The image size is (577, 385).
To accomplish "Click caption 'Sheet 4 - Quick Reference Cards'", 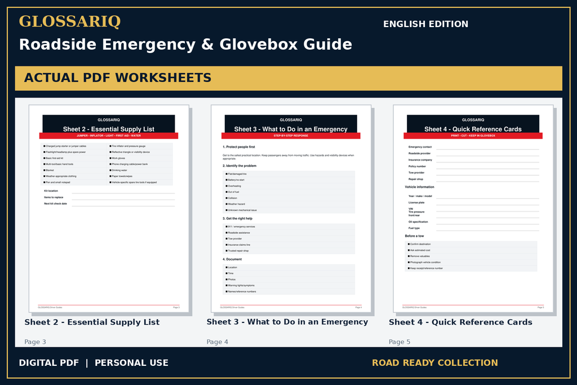I will [x=460, y=322].
